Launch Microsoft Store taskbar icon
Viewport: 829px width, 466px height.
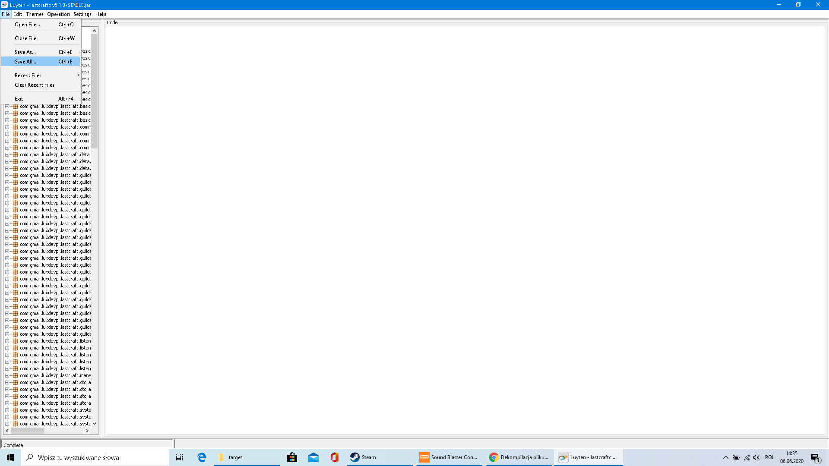coord(292,457)
